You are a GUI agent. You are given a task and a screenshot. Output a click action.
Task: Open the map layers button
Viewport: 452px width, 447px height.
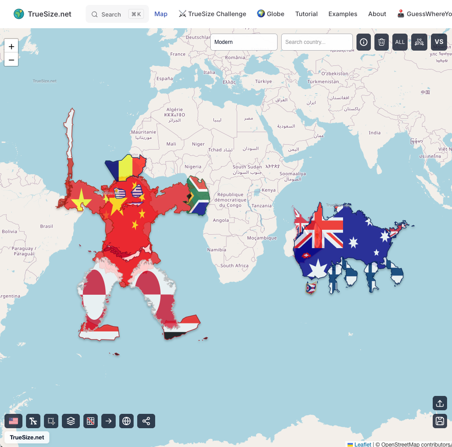coord(71,421)
